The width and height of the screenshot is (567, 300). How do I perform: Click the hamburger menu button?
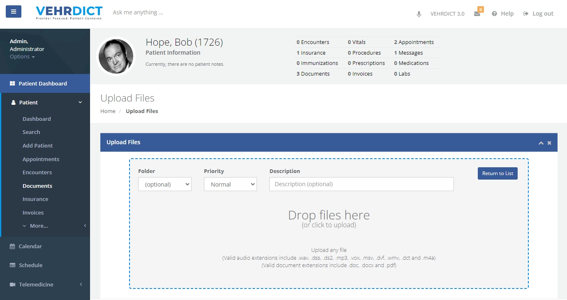pyautogui.click(x=14, y=12)
